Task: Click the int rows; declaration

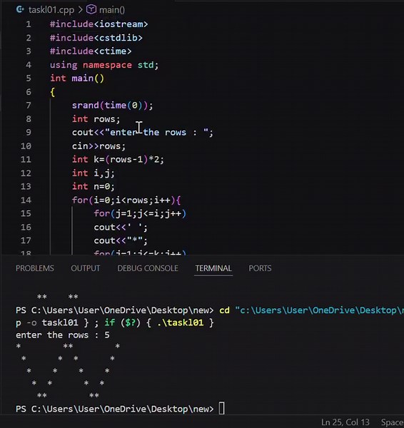Action: (96, 119)
